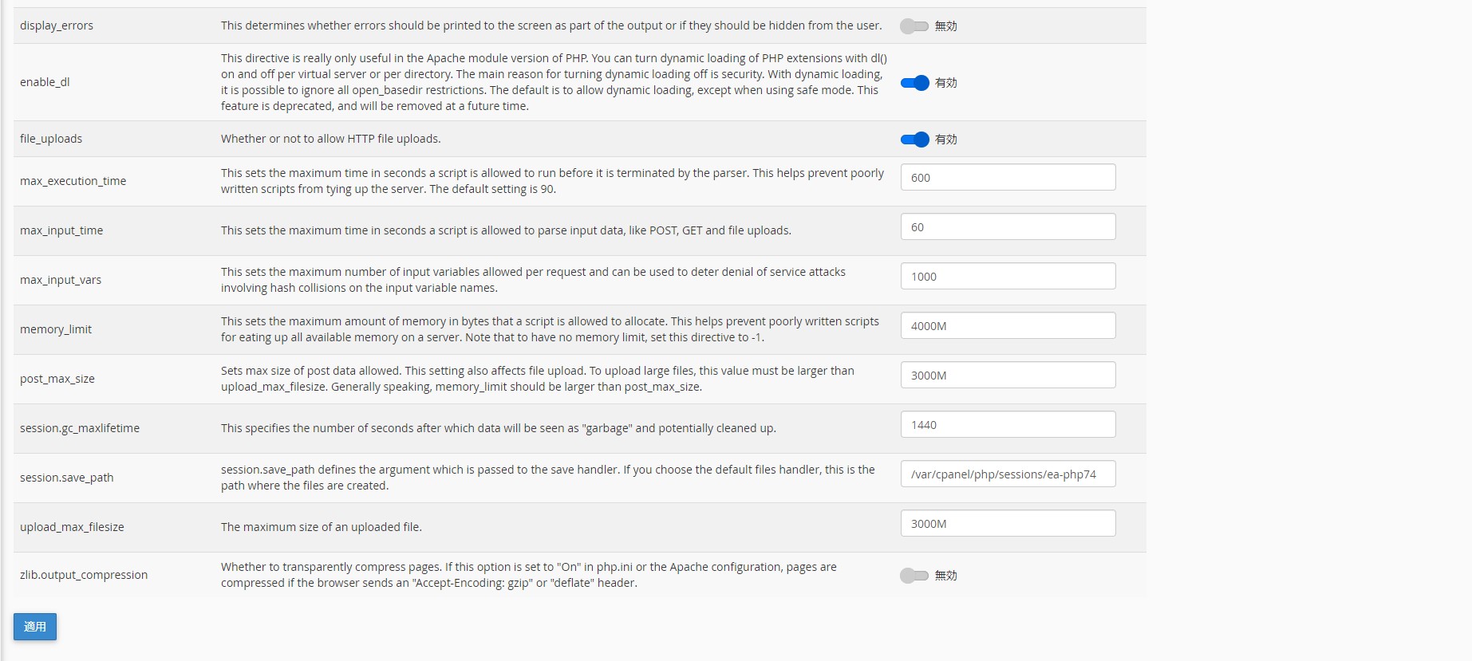Focus the post_max_size input field

[1008, 375]
